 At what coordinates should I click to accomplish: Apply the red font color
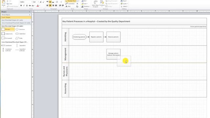[38, 6]
